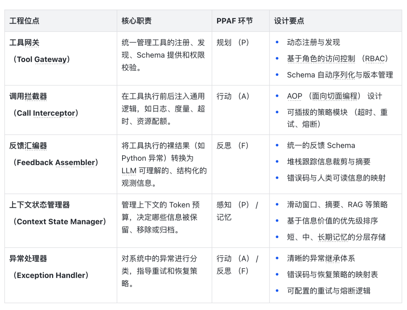
Task: Click the 工程位点 column header
Action: tap(24, 21)
